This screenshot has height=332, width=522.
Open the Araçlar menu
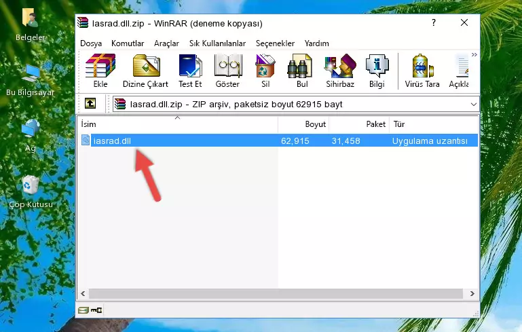coord(166,43)
